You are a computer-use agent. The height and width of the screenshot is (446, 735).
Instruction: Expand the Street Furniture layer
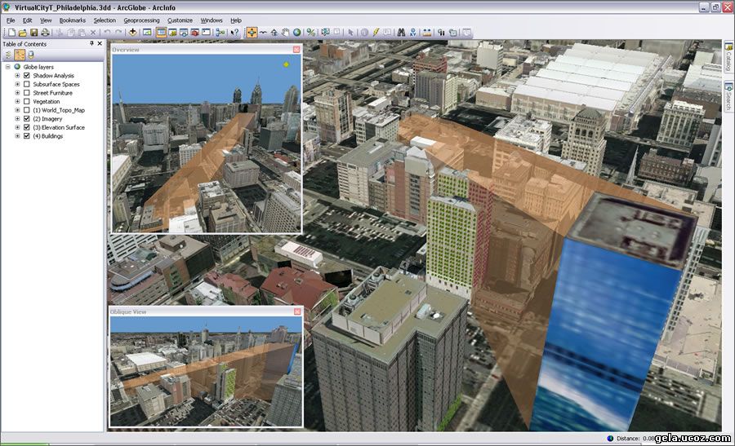click(17, 93)
